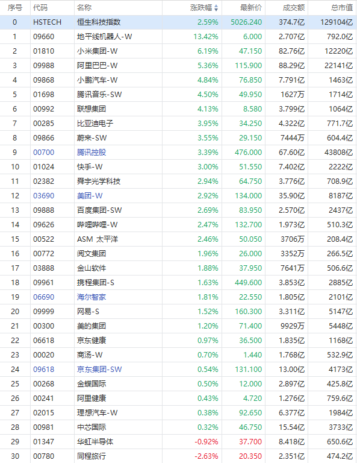357x463 pixels.
Task: Click the sort arrow icon beside 涨跌幅
Action: coord(216,8)
